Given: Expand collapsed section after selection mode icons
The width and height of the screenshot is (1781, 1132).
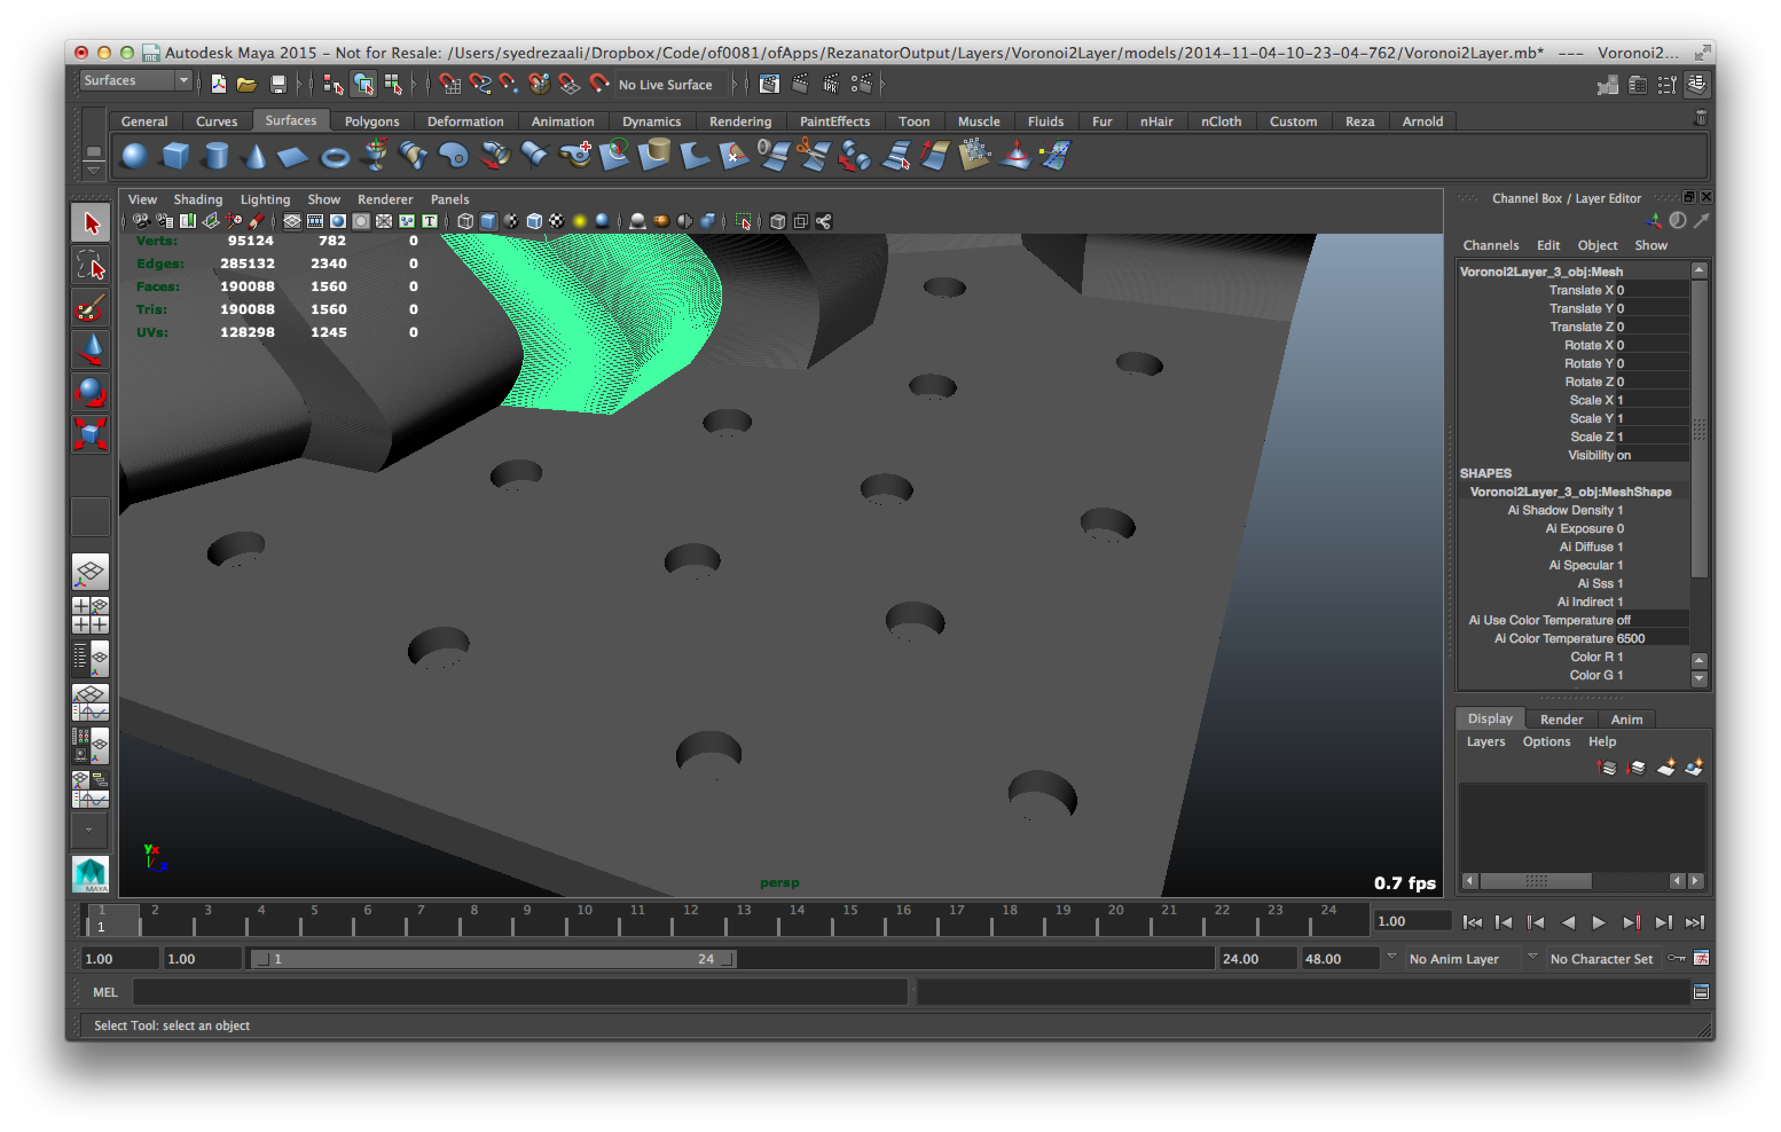Looking at the screenshot, I should click(x=415, y=84).
